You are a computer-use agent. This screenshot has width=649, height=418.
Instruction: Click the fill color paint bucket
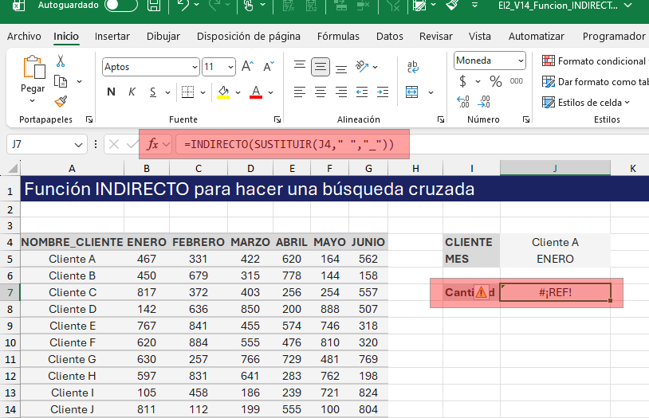(x=223, y=92)
